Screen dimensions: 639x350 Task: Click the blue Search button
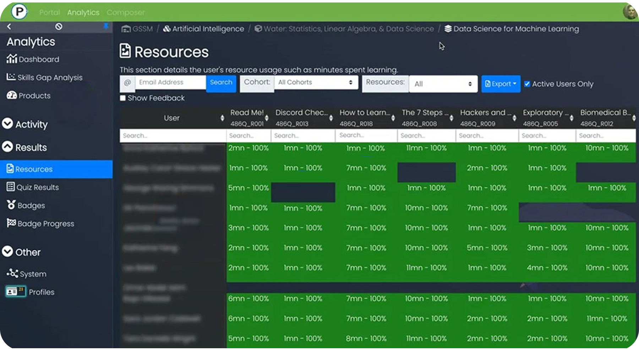tap(221, 82)
